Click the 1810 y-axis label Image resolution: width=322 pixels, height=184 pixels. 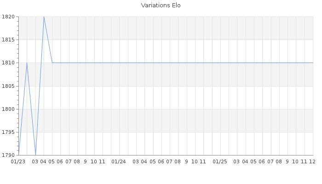coord(8,63)
